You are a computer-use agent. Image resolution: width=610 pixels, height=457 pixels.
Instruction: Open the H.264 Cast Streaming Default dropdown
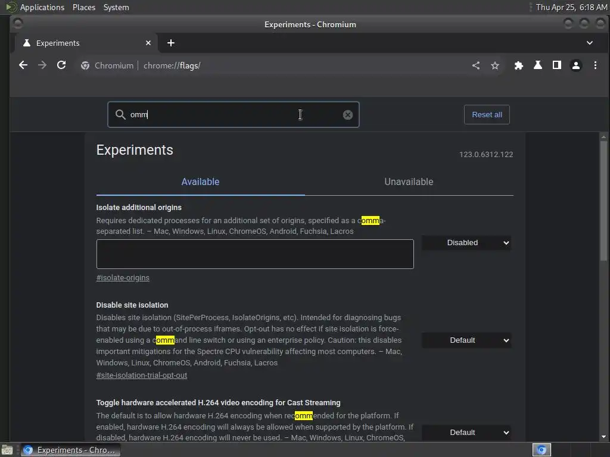coord(466,432)
